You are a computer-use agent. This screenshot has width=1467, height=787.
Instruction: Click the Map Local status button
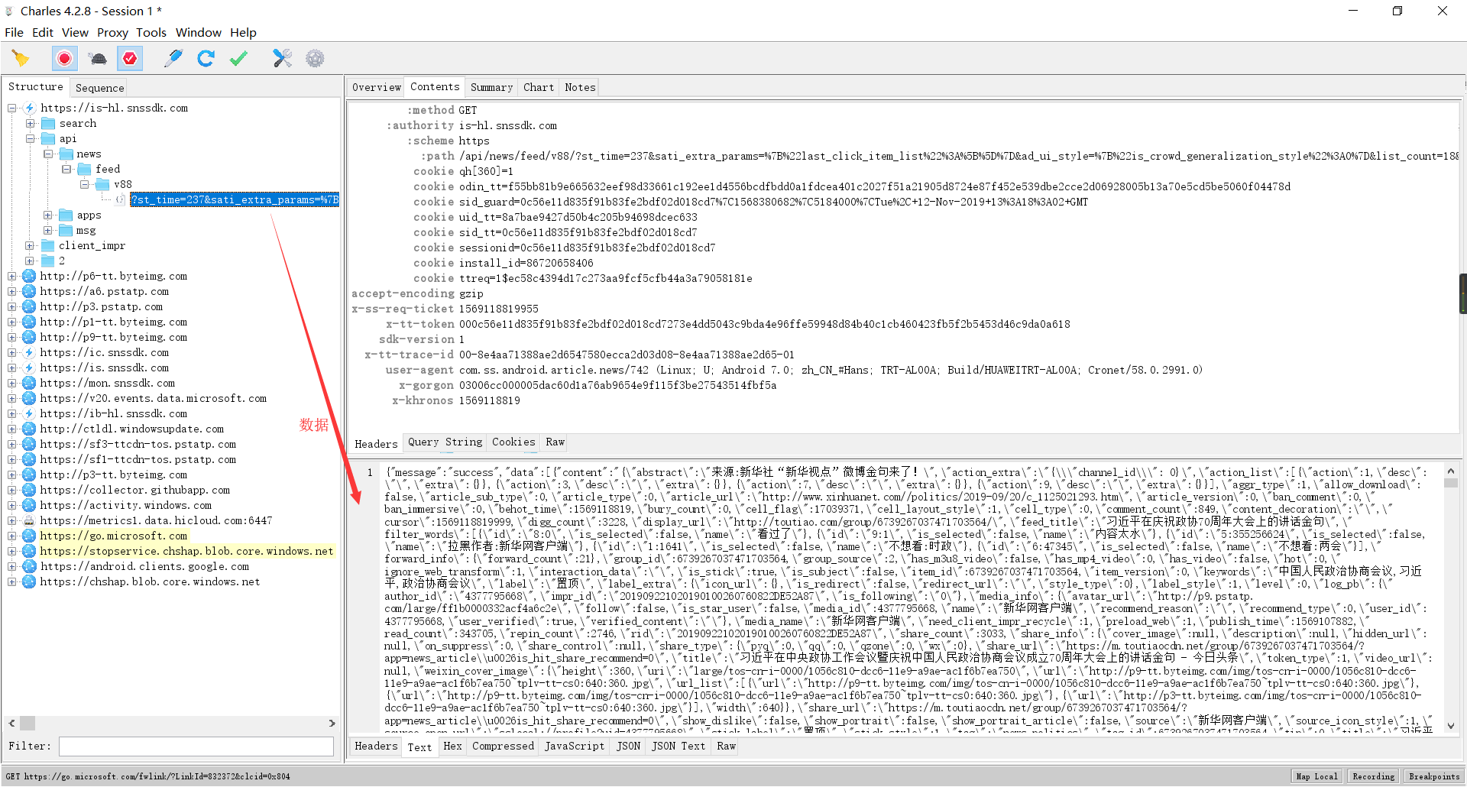coord(1316,776)
